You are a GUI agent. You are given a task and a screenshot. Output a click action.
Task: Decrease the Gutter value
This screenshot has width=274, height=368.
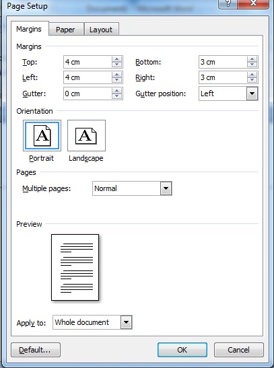(116, 96)
